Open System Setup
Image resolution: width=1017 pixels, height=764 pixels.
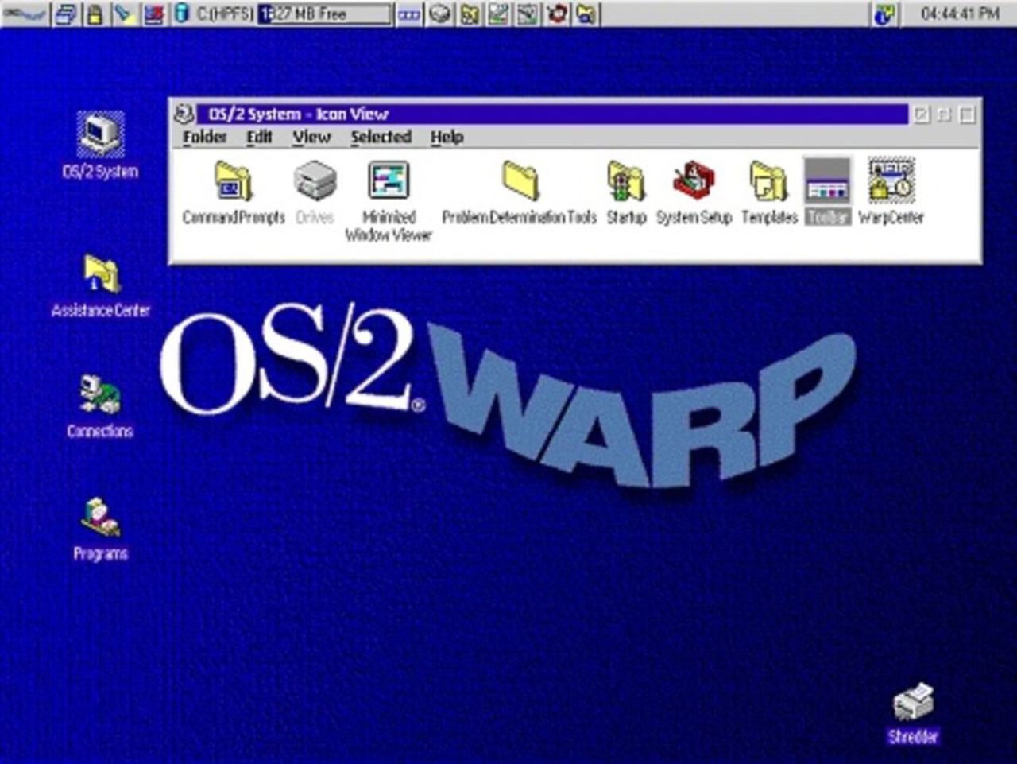[694, 181]
